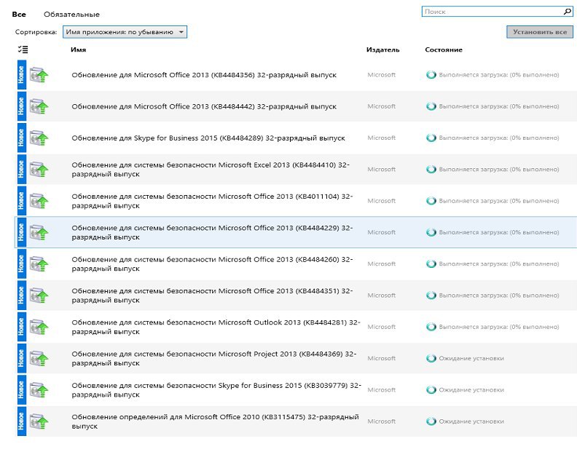Click the Новое badge on KB4484289 row

tap(22, 138)
